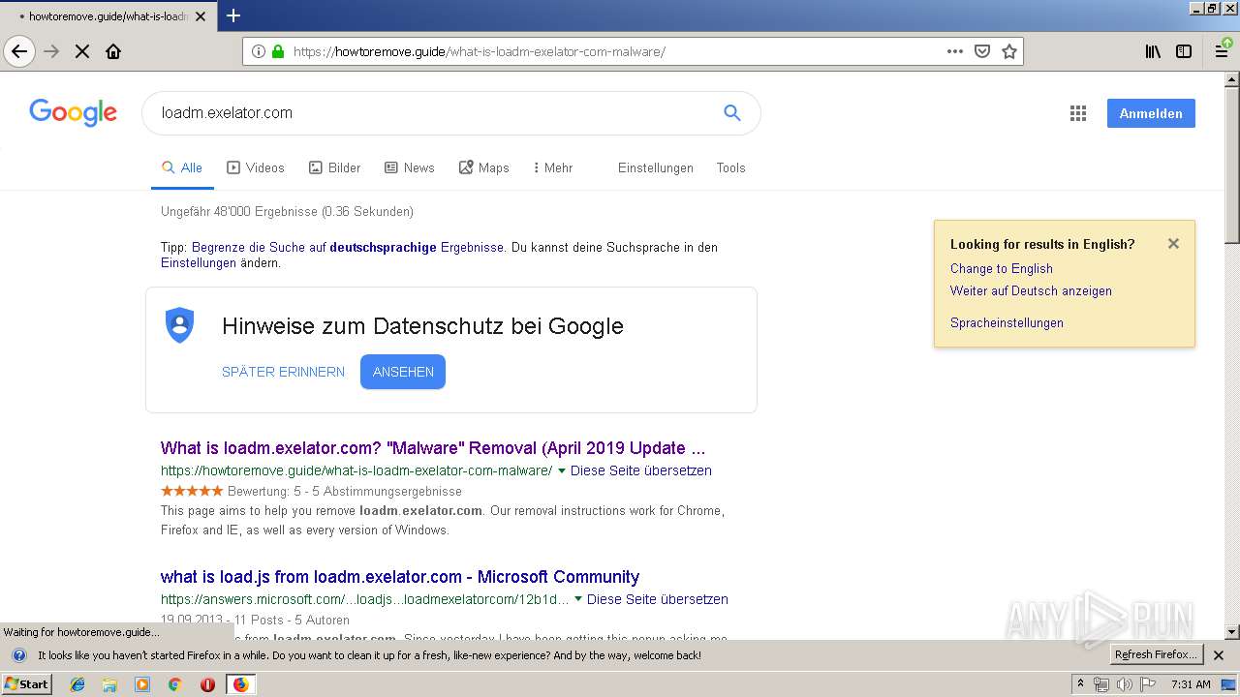Viewport: 1240px width, 697px height.
Task: Open Einstellungen in the search bar
Action: [656, 168]
